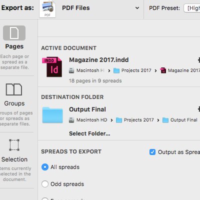
Task: Click the Magazine 2017.indd file name
Action: pyautogui.click(x=99, y=60)
